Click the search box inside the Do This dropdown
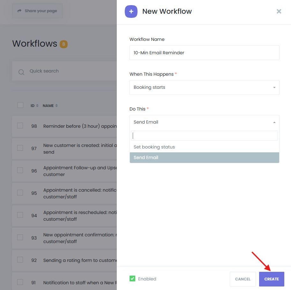The image size is (291, 290). (x=204, y=135)
